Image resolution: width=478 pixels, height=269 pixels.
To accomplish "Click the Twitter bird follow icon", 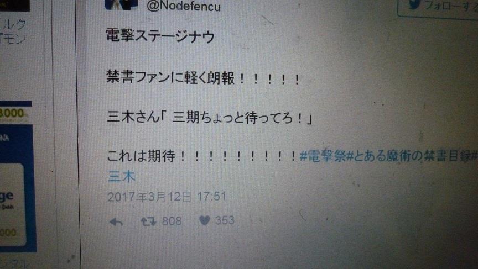I will click(415, 4).
